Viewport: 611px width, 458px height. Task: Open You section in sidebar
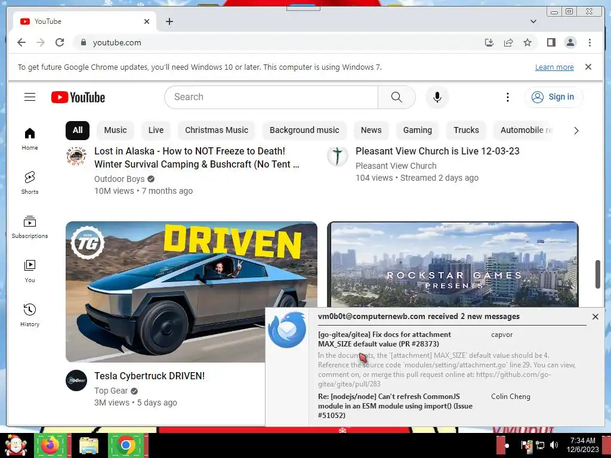coord(30,271)
